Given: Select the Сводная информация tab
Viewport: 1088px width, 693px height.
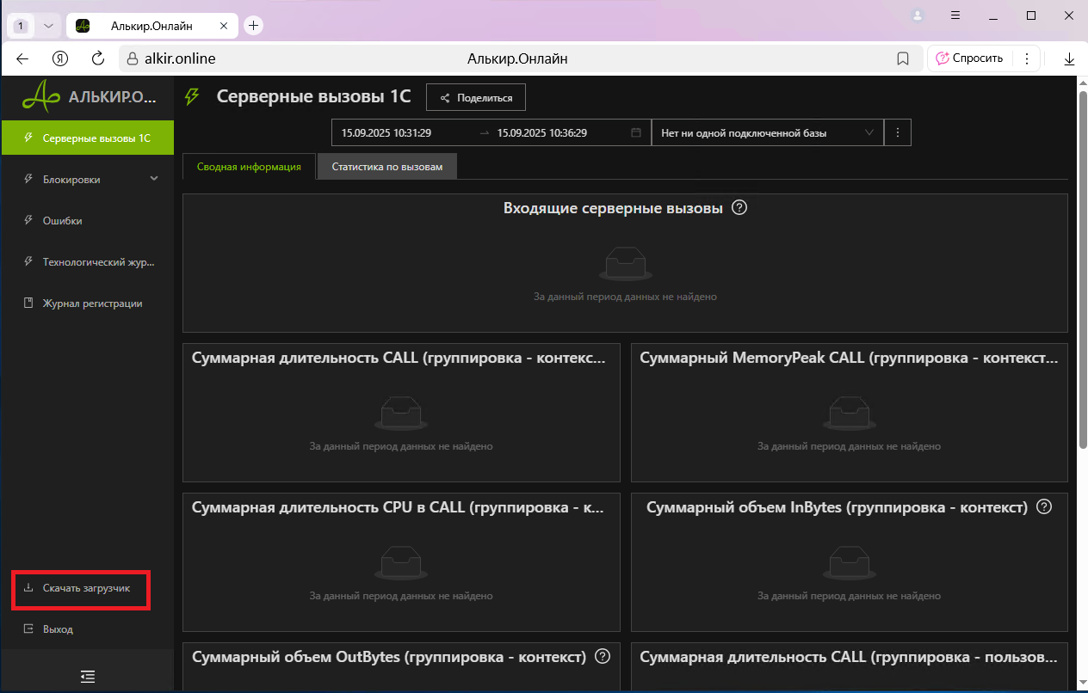Looking at the screenshot, I should tap(249, 167).
